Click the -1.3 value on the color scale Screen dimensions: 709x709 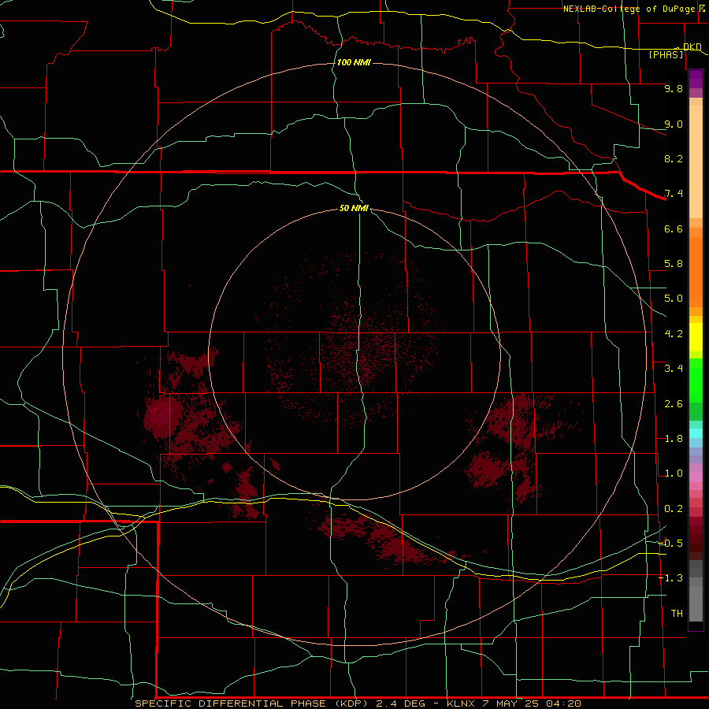670,578
